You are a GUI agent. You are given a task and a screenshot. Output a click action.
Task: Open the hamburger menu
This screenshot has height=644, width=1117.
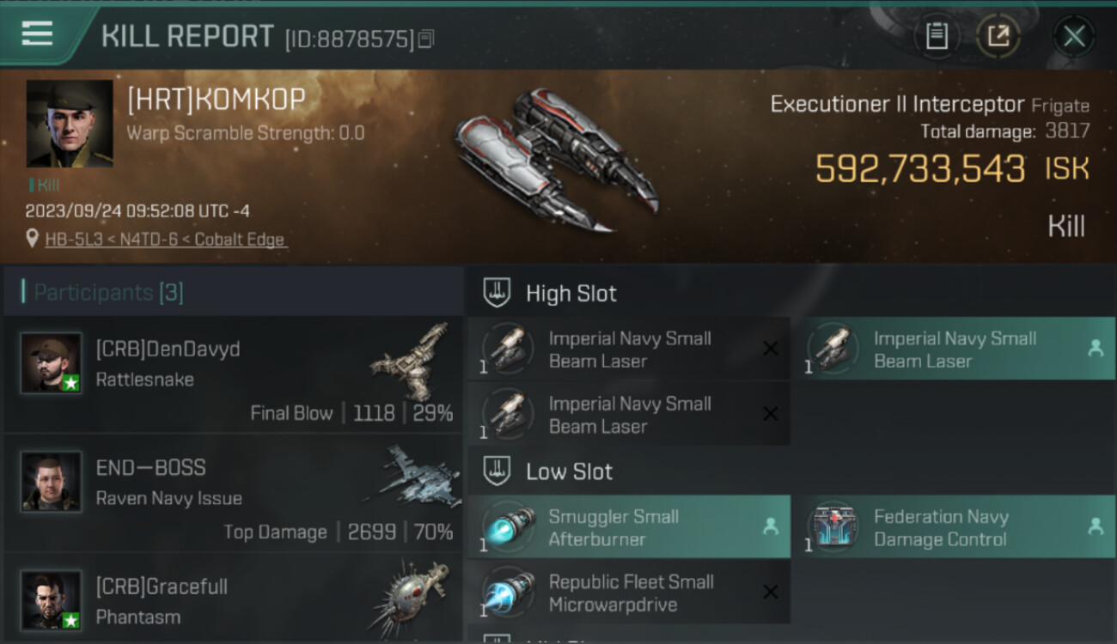pyautogui.click(x=37, y=34)
